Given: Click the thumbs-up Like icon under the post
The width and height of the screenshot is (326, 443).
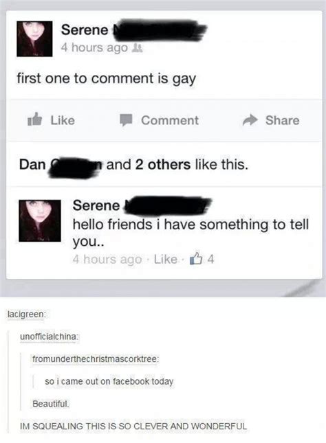Looking at the screenshot, I should (x=35, y=120).
